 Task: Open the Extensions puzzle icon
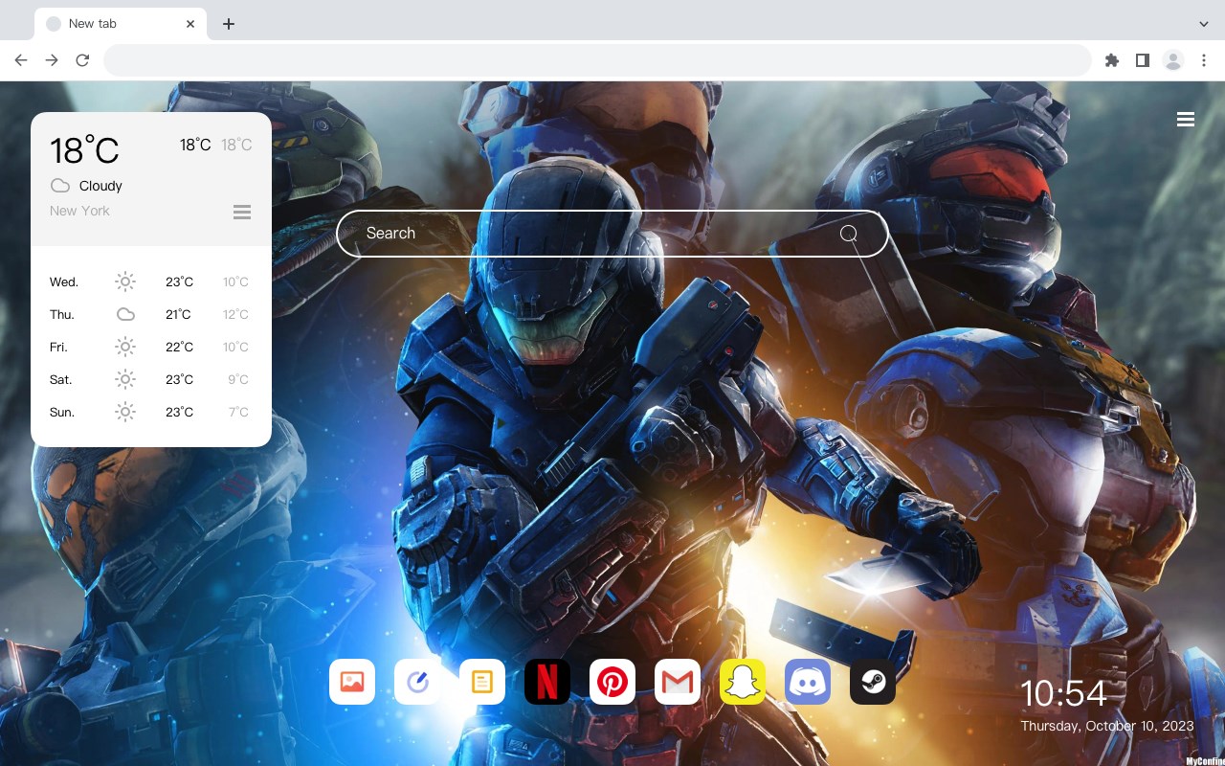[1111, 60]
